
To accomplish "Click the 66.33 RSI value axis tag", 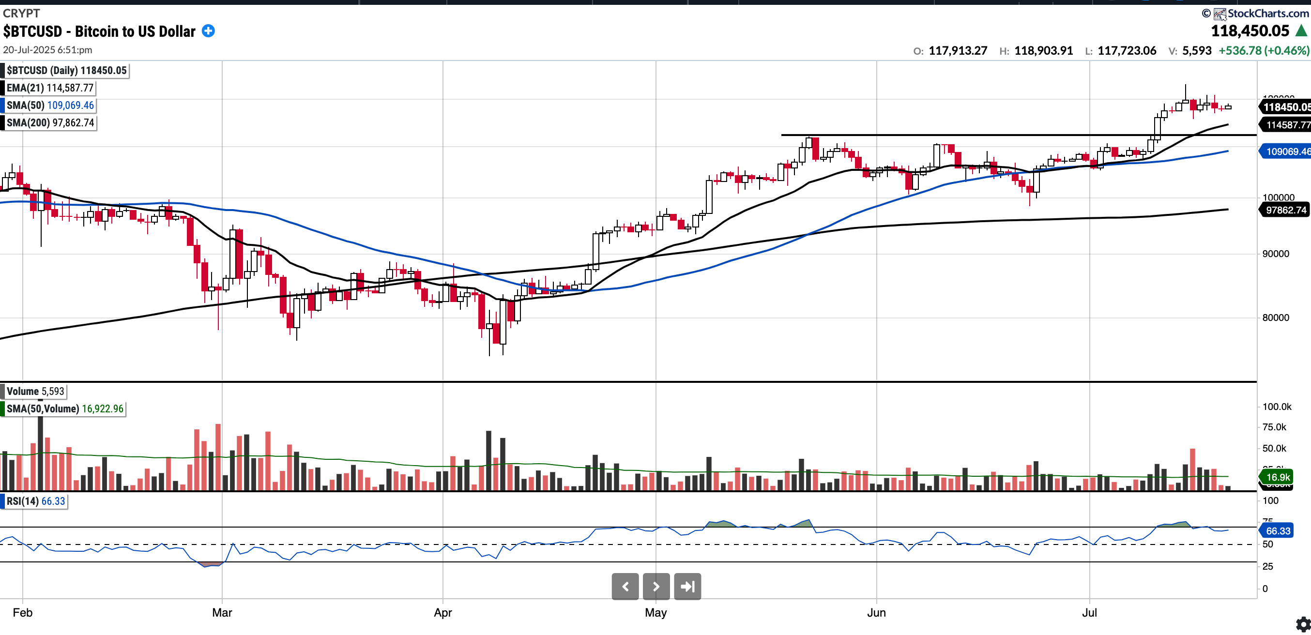I will (1278, 530).
